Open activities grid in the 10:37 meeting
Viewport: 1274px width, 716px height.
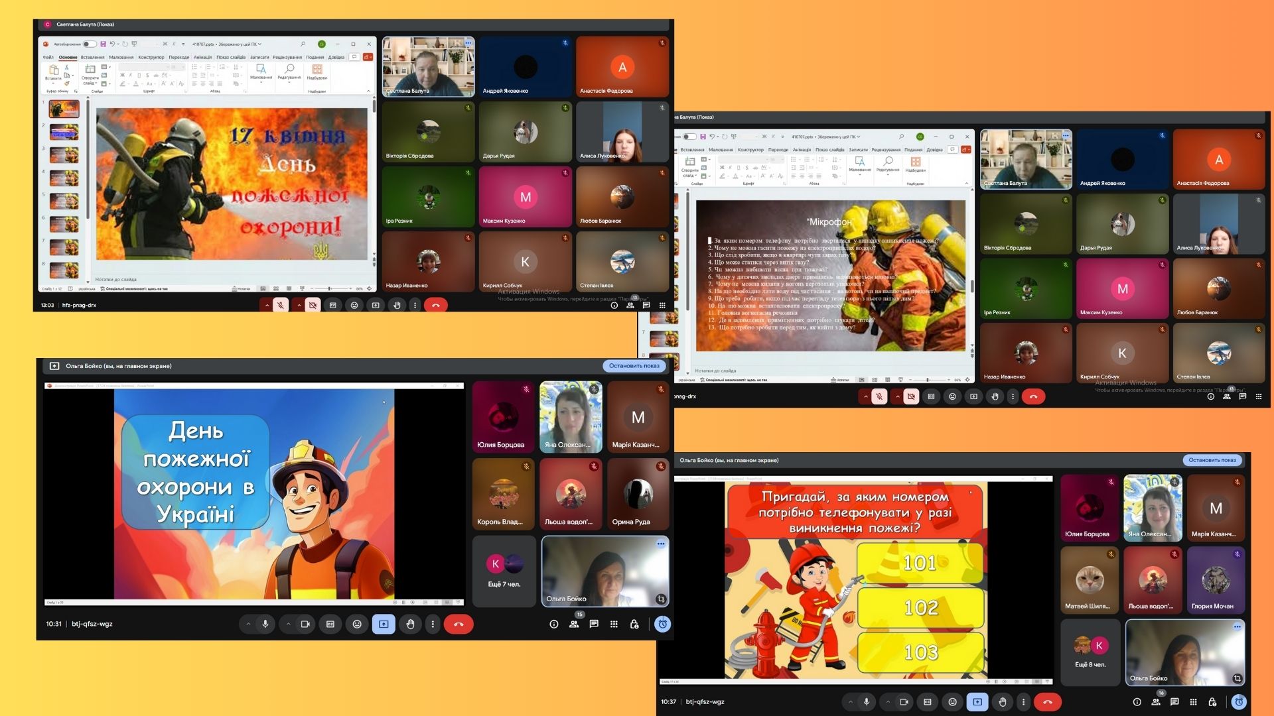click(1193, 701)
